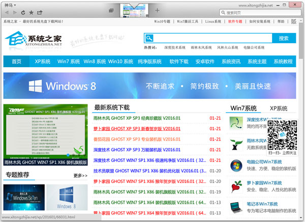Open the Win7 系统 navigation item

tap(69, 62)
